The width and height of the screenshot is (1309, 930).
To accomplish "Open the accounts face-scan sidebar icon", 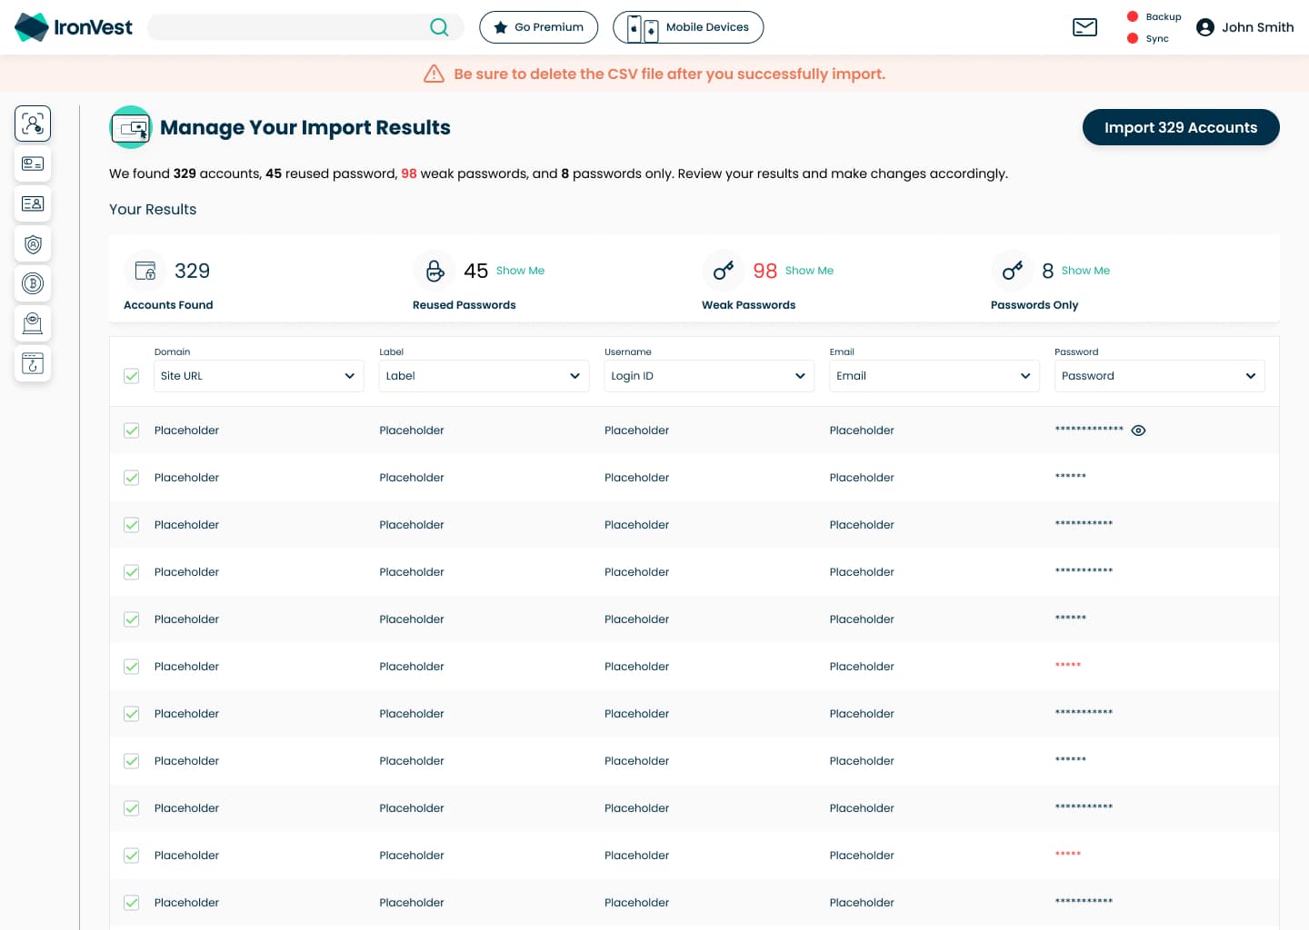I will click(x=33, y=124).
